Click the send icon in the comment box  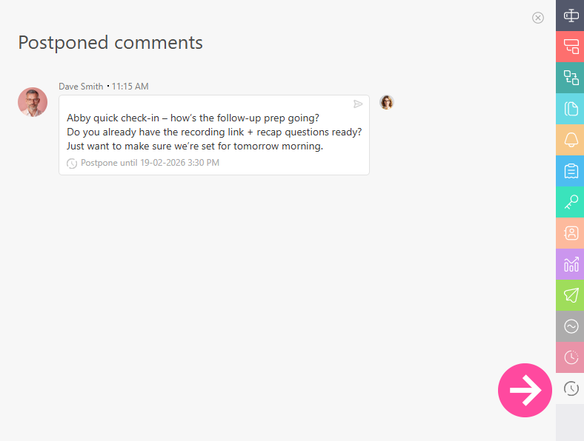point(358,104)
